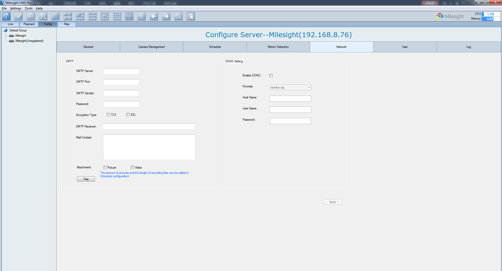Click the DDNS Password field

click(x=291, y=121)
